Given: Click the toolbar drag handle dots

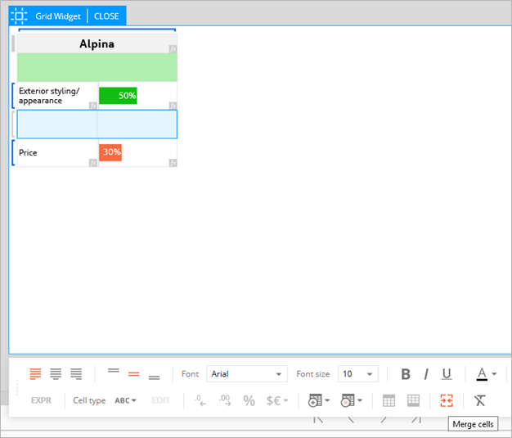Looking at the screenshot, I should point(17,387).
